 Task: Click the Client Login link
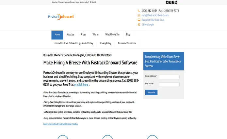pyautogui.click(x=148, y=24)
